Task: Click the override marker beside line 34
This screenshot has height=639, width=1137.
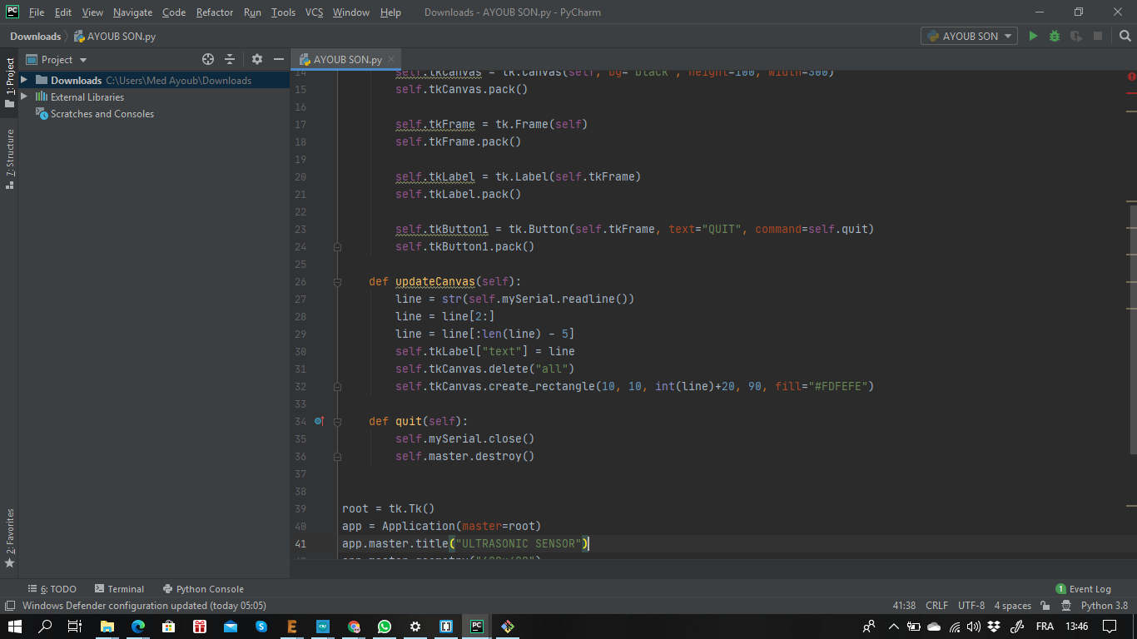Action: click(319, 421)
